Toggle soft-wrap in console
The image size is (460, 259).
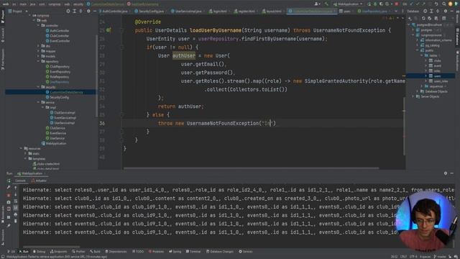click(16, 201)
